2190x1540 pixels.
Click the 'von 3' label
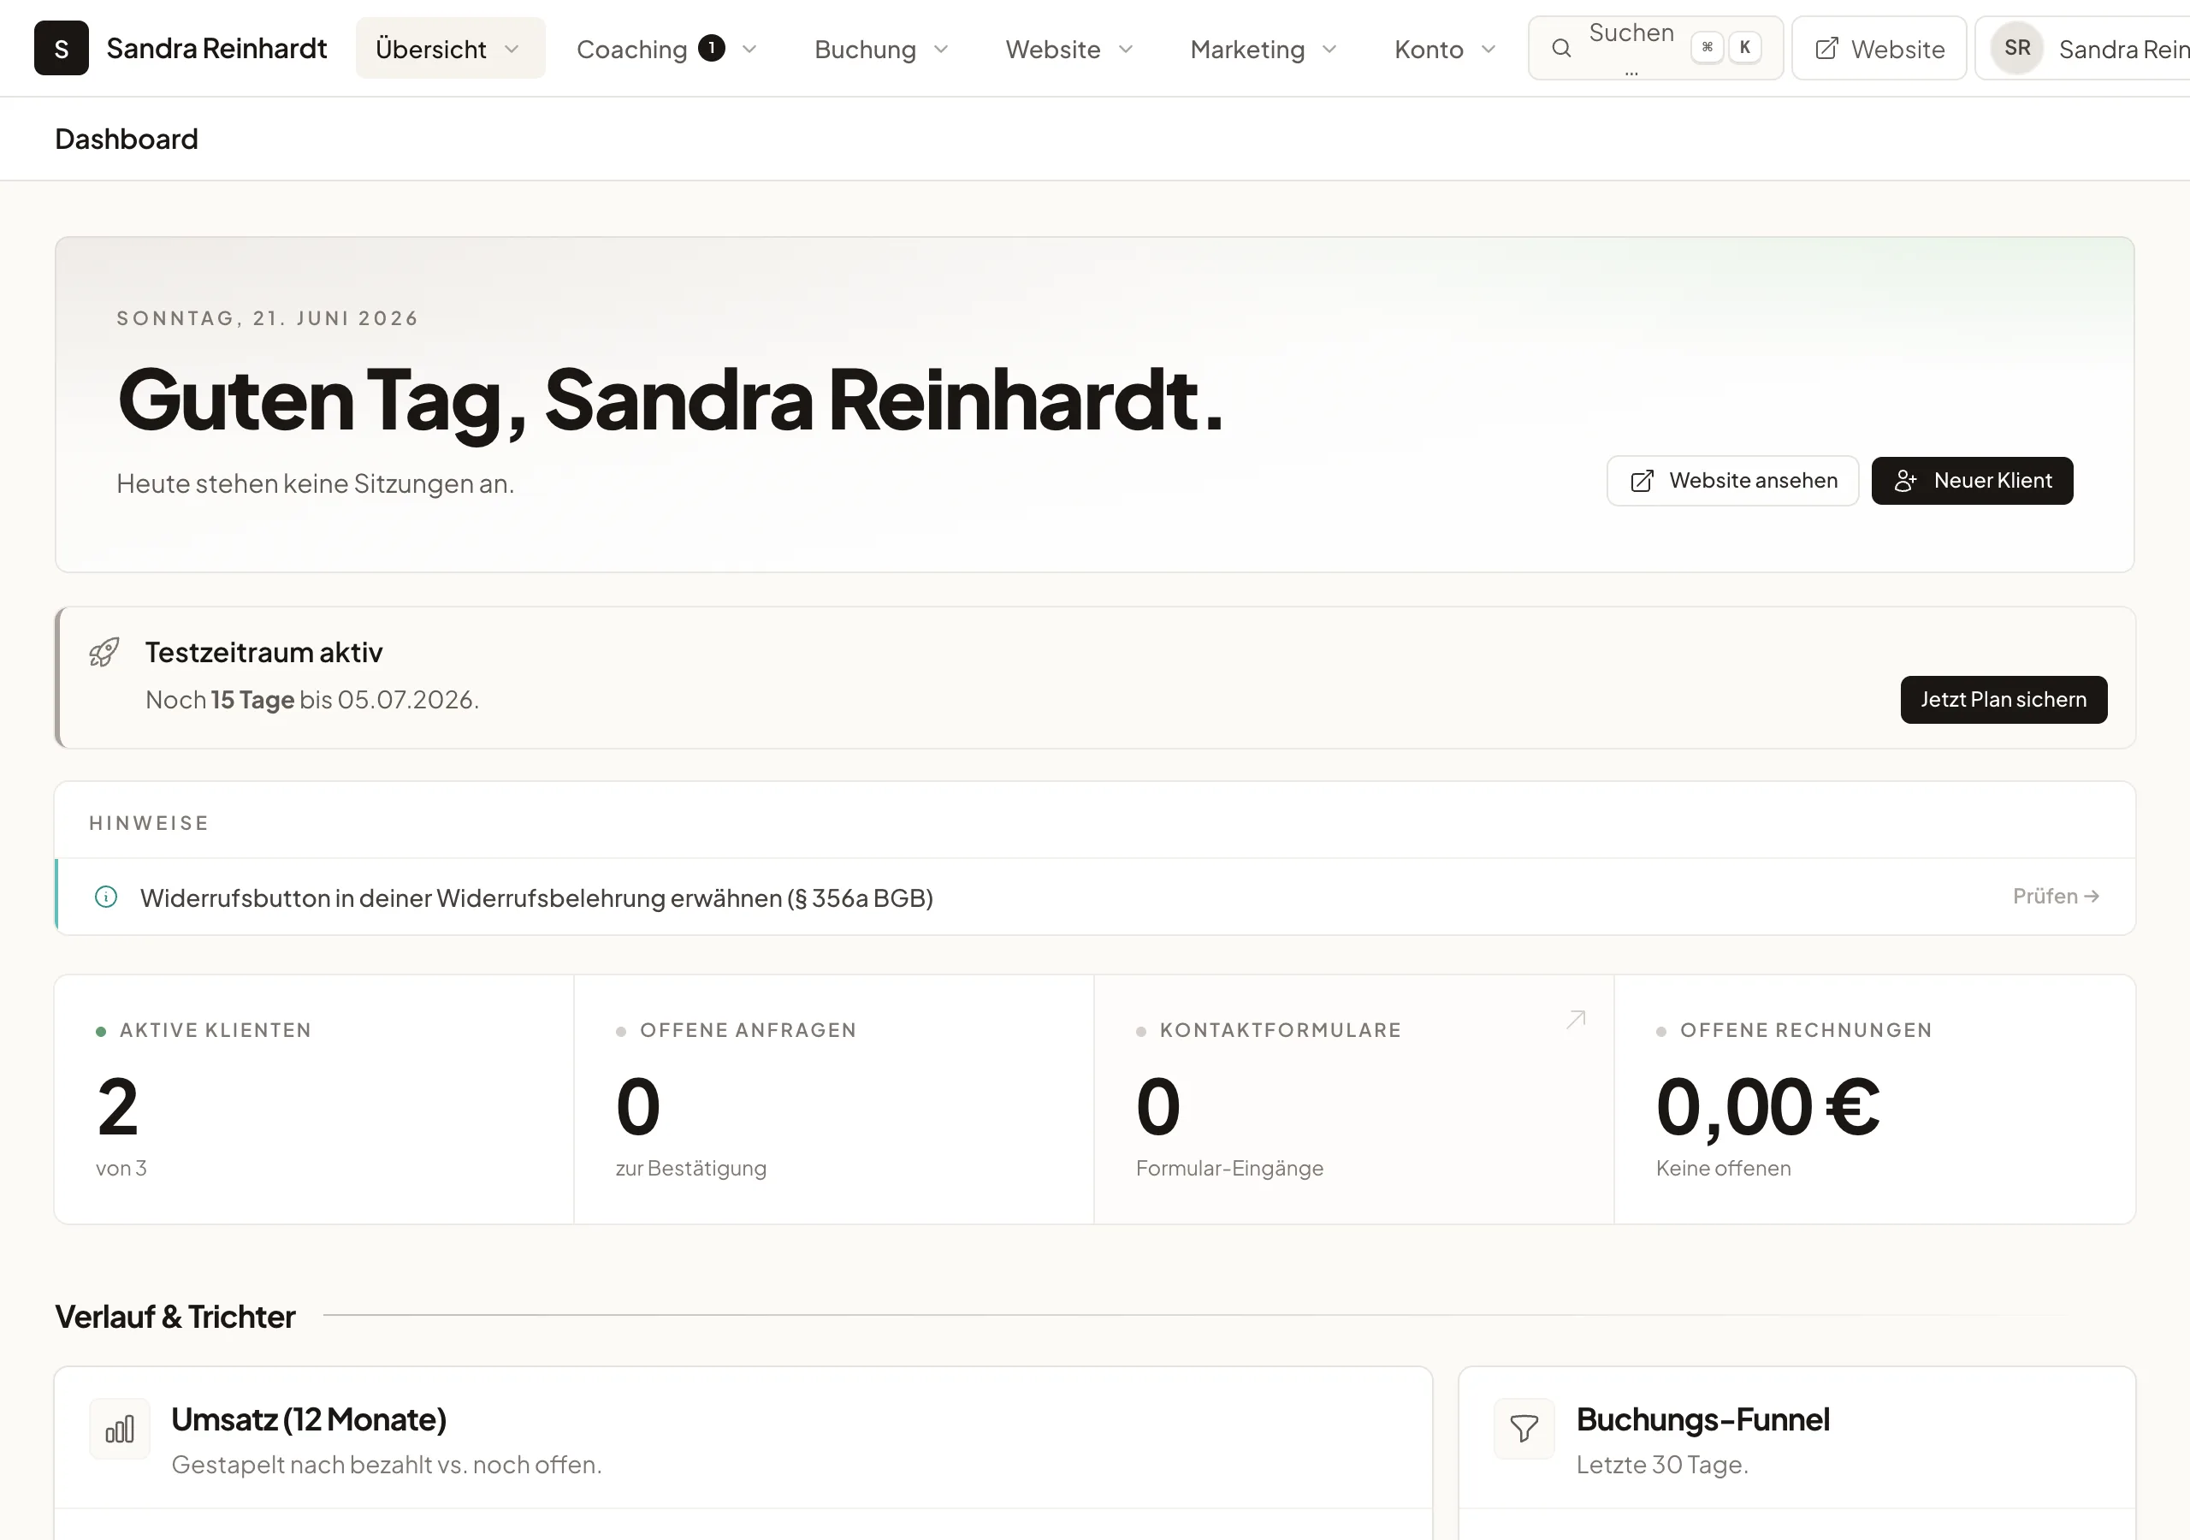click(121, 1169)
